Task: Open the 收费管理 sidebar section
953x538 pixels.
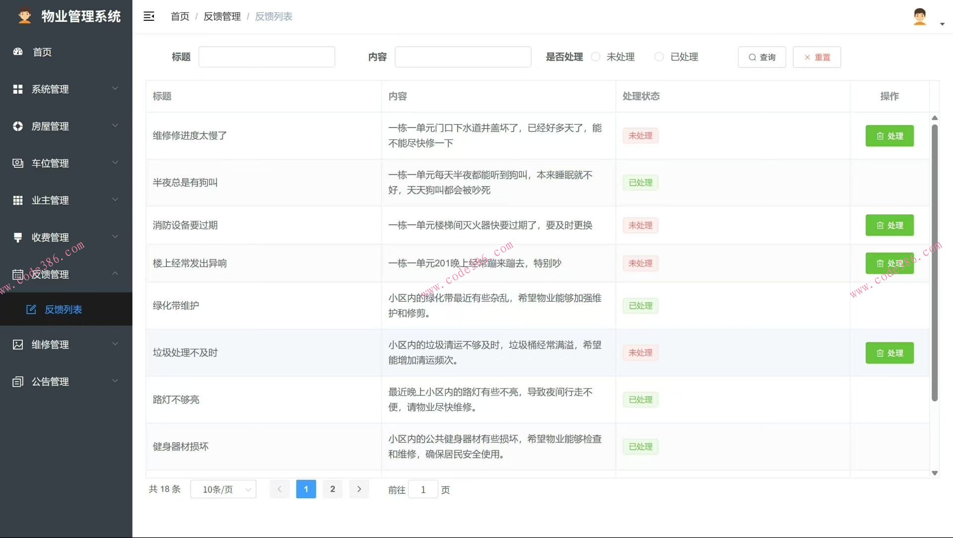Action: coord(51,237)
